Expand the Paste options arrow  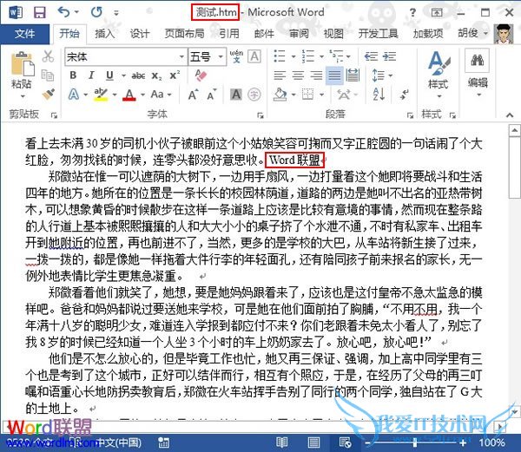click(x=23, y=96)
